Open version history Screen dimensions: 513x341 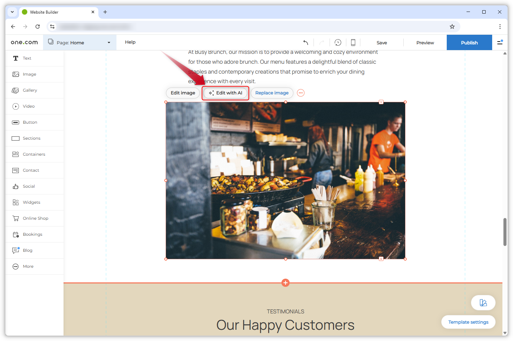[x=338, y=42]
